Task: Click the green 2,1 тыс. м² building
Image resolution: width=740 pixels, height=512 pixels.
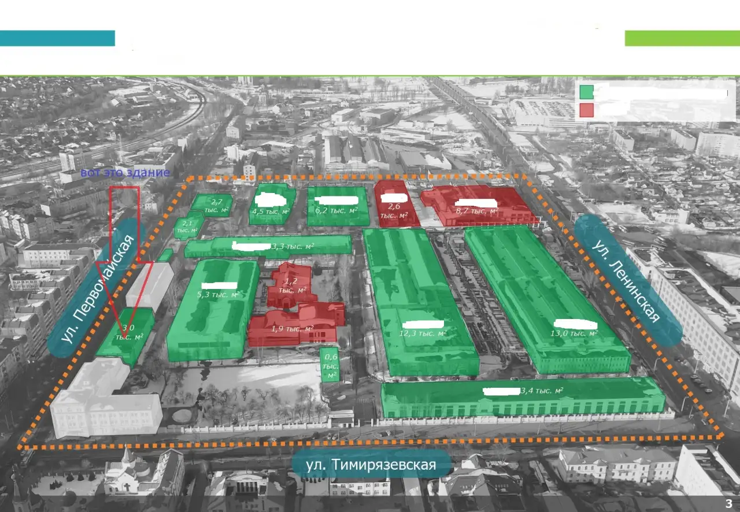Action: click(188, 226)
